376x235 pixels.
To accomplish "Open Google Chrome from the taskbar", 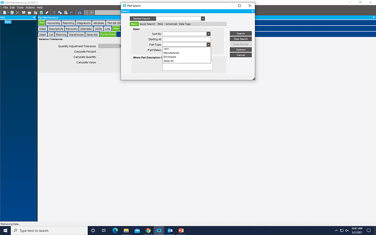I will [148, 231].
